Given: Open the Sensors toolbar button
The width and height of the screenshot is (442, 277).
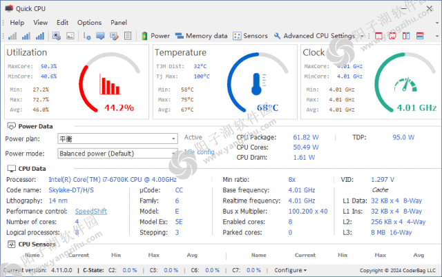Looking at the screenshot, I should click(250, 36).
